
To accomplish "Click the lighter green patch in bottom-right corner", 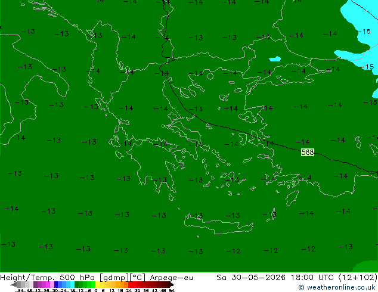I will click(x=366, y=266).
